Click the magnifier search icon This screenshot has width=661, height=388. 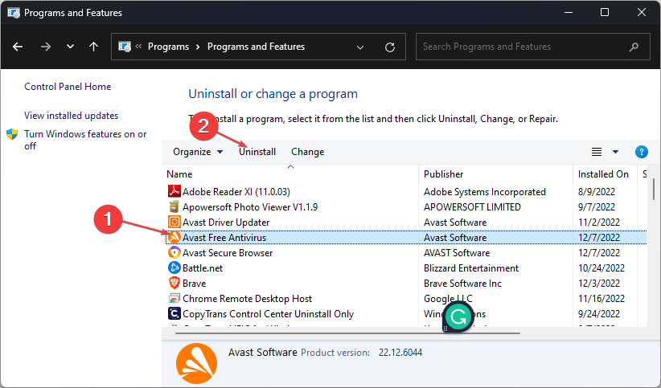coord(634,47)
